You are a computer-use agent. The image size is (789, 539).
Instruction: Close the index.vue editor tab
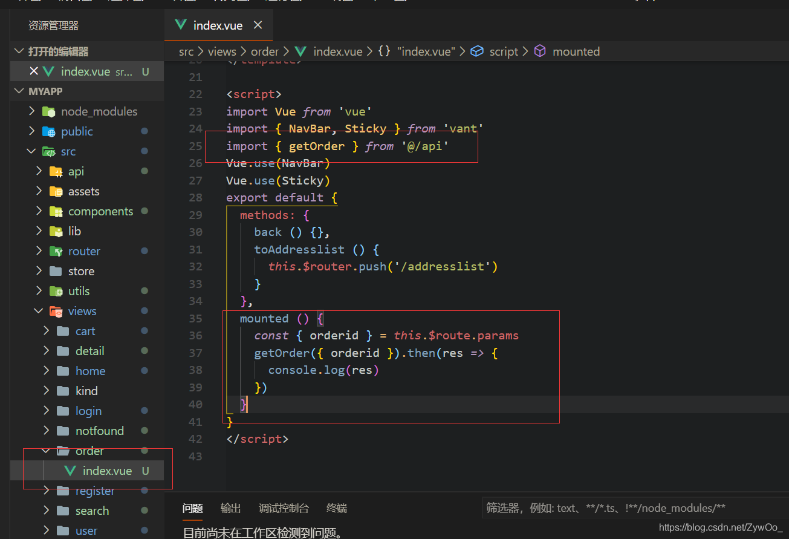click(258, 25)
